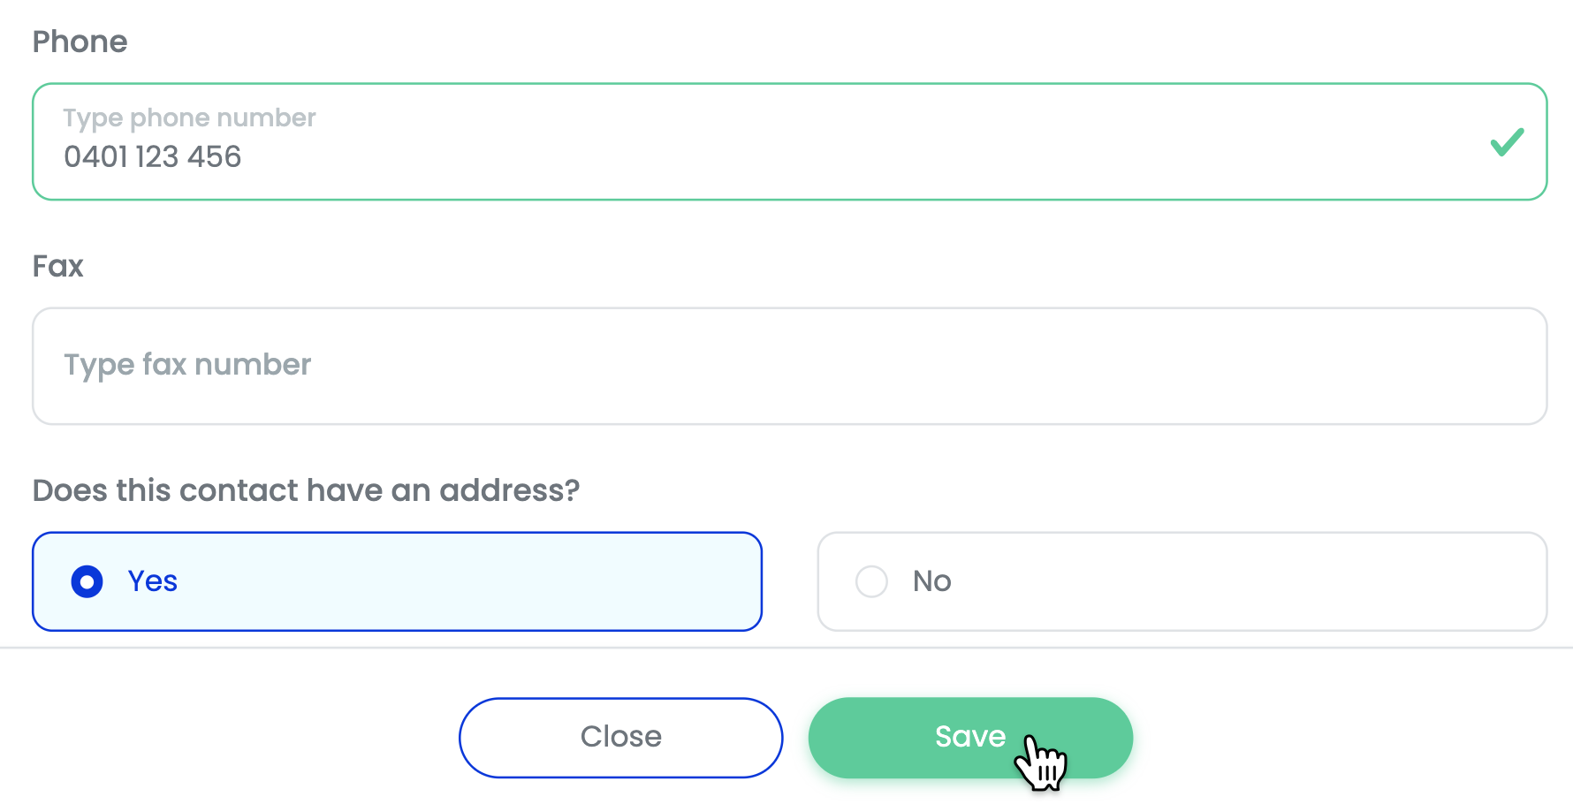1573x804 pixels.
Task: Click the highlighted Yes option box
Action: [397, 581]
